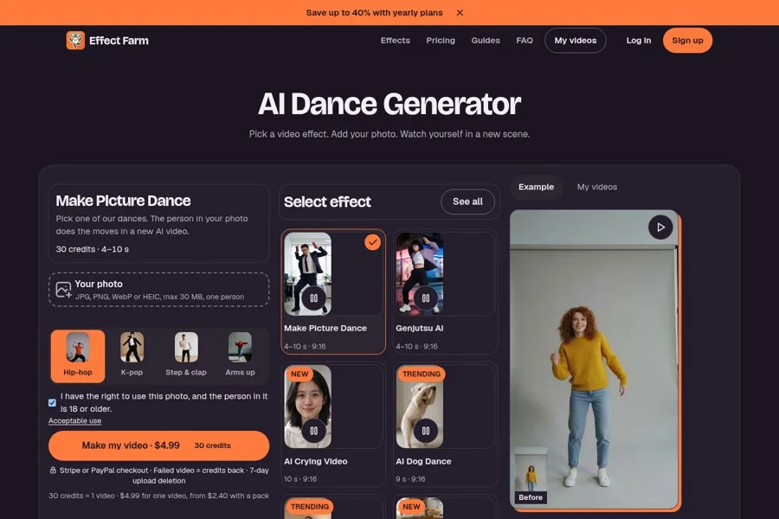Switch to the My videos preview tab

pyautogui.click(x=597, y=187)
